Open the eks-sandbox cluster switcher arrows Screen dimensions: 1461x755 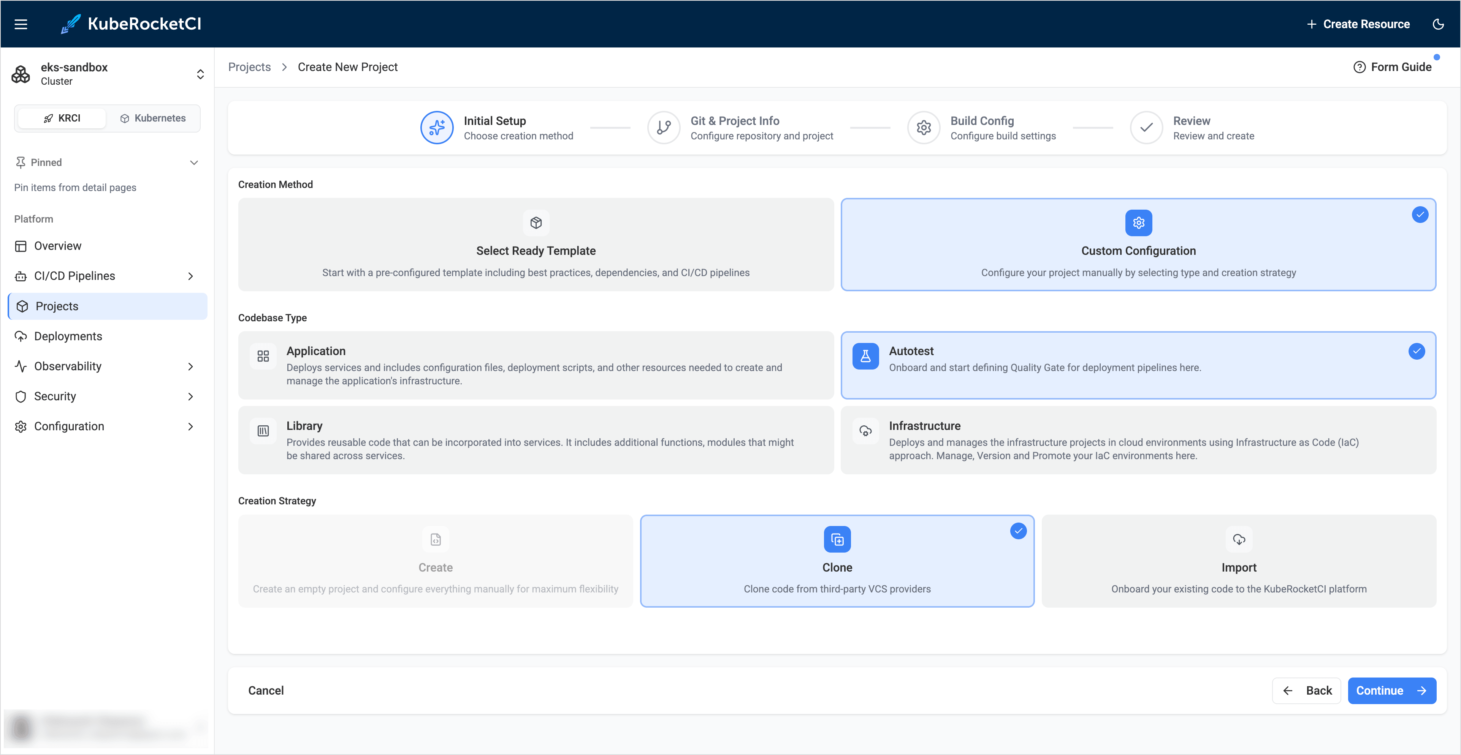pos(200,74)
